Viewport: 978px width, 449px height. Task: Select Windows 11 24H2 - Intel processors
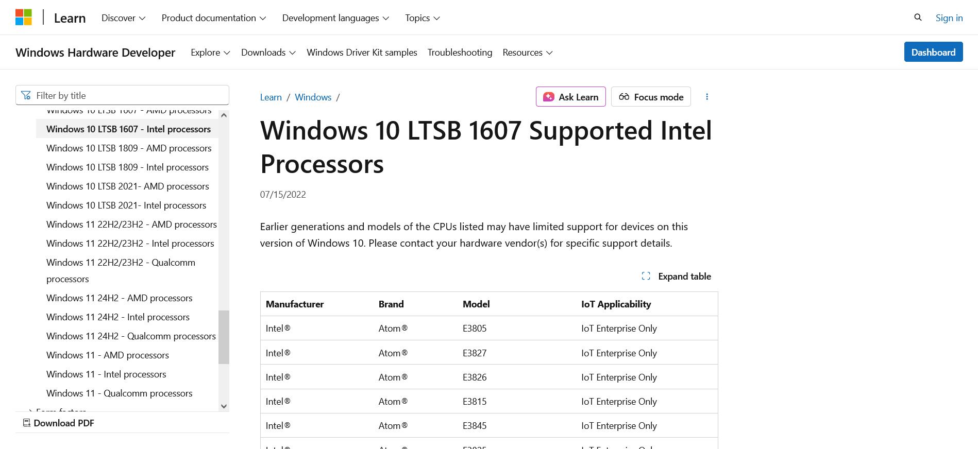tap(118, 317)
